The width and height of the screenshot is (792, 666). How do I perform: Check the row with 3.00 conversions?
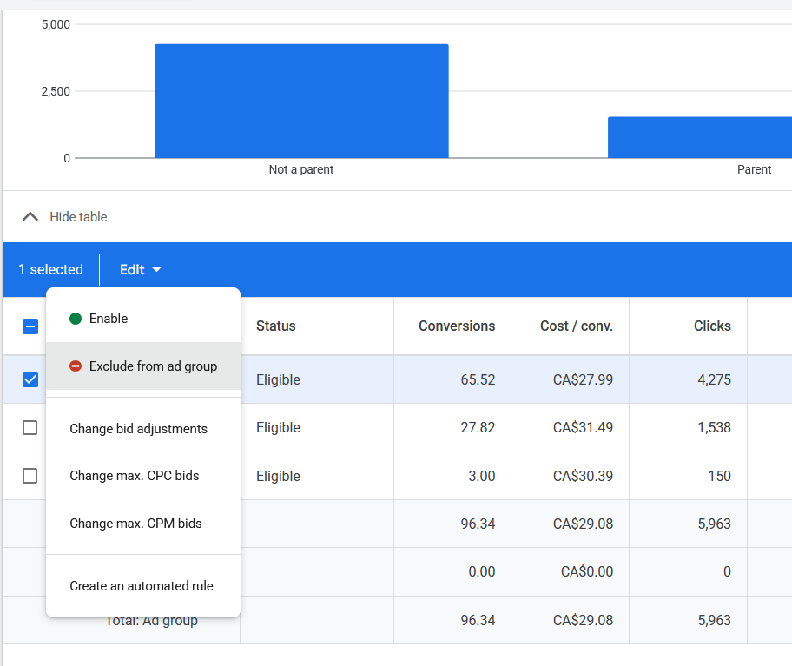point(30,476)
